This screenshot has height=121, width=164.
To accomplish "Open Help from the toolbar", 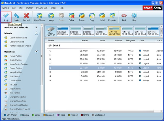I will coord(134,17).
